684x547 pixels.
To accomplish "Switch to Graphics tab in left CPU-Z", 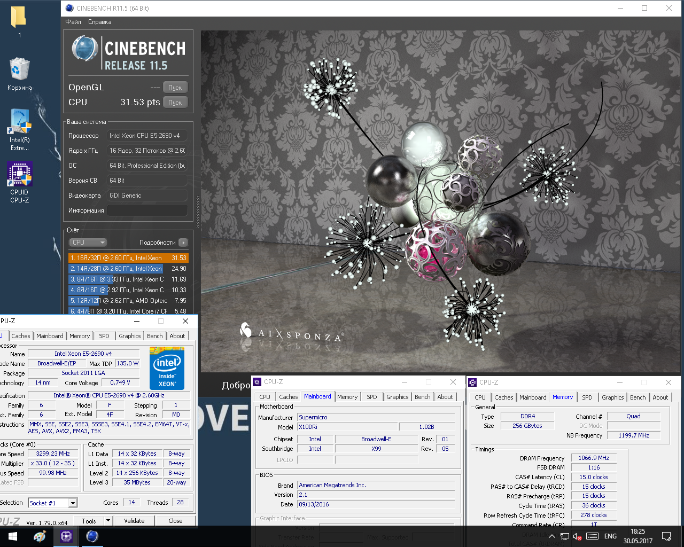I will pyautogui.click(x=130, y=336).
